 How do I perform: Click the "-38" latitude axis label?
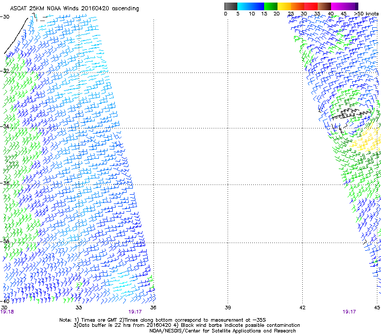(5, 242)
